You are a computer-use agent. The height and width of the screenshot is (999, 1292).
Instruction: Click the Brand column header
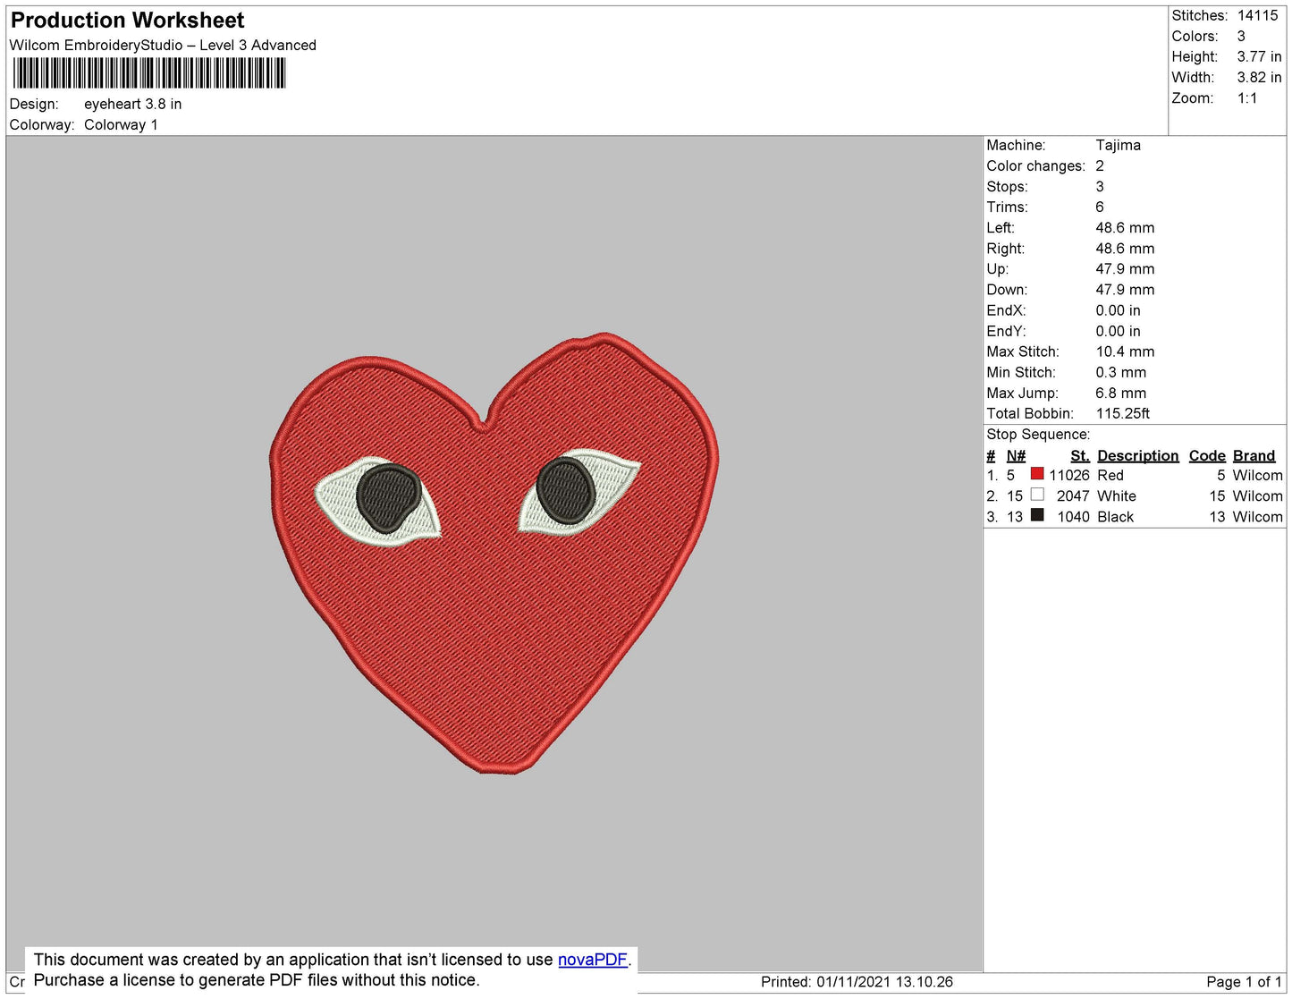pos(1254,455)
